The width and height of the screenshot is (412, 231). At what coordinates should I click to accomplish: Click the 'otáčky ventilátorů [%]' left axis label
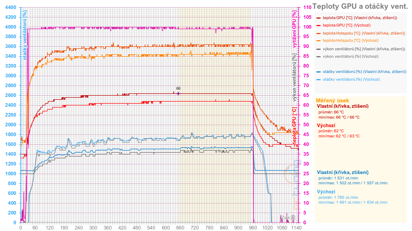pyautogui.click(x=25, y=35)
